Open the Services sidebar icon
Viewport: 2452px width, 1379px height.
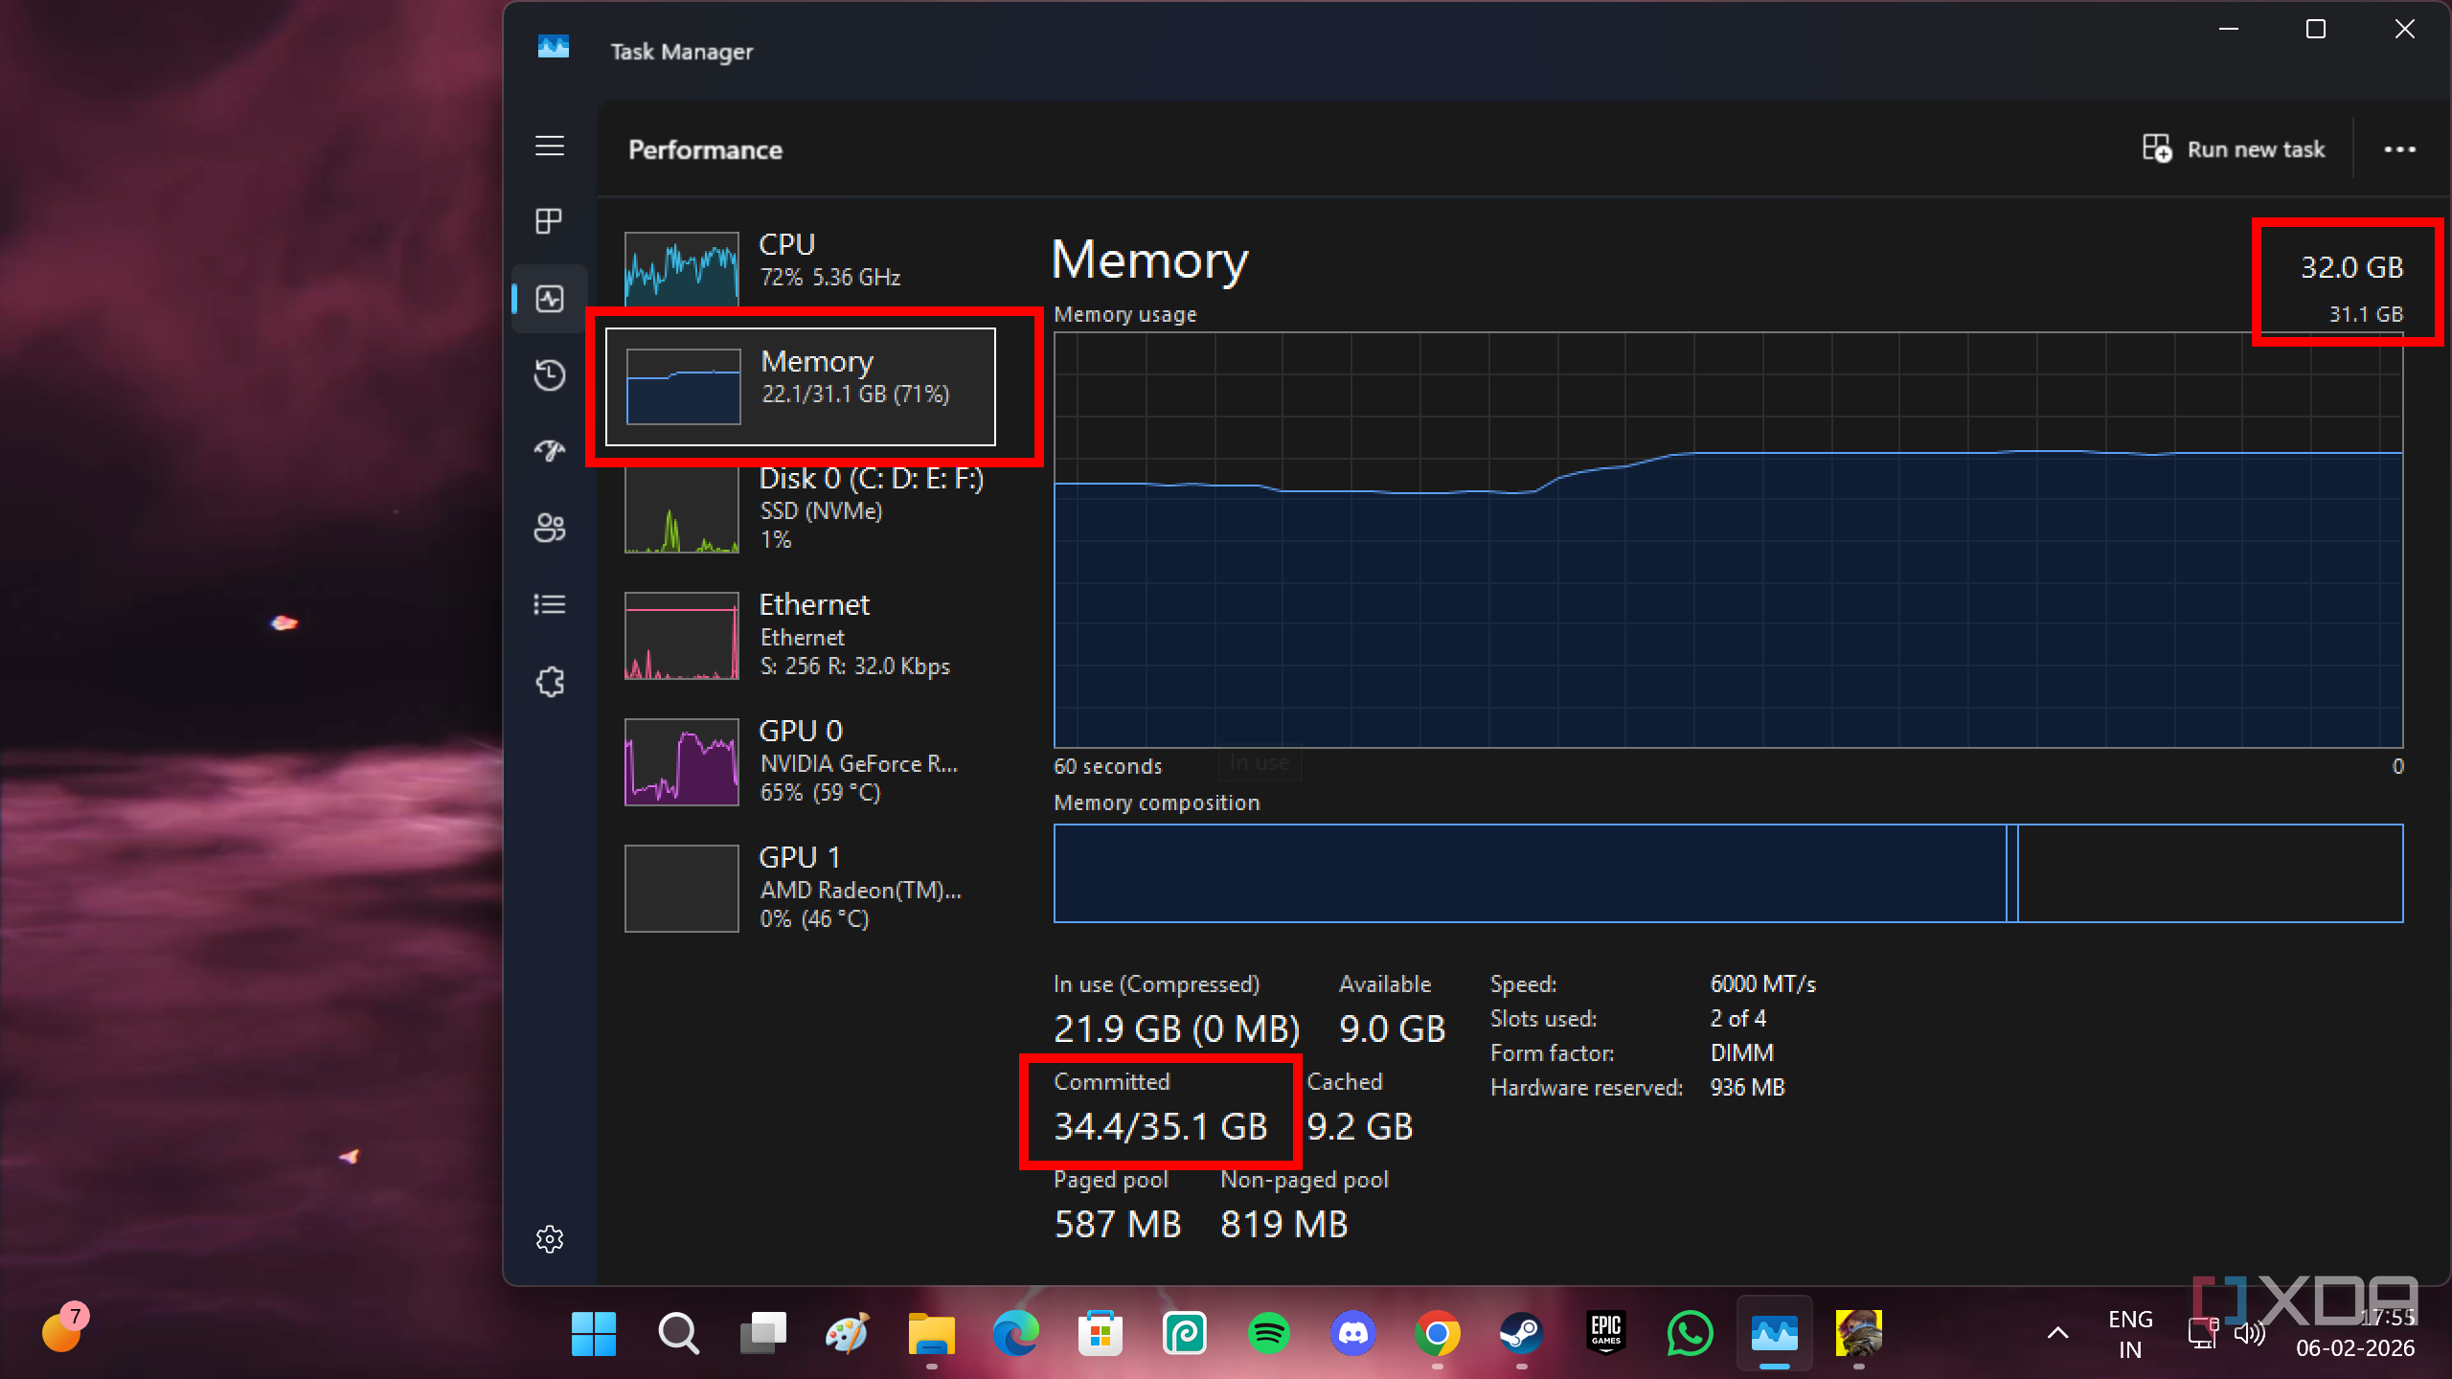[549, 682]
